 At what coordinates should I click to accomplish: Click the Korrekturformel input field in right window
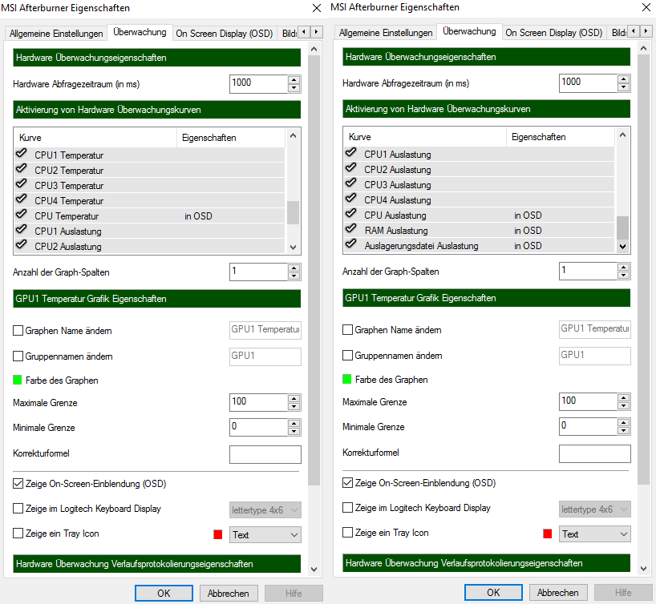(595, 453)
